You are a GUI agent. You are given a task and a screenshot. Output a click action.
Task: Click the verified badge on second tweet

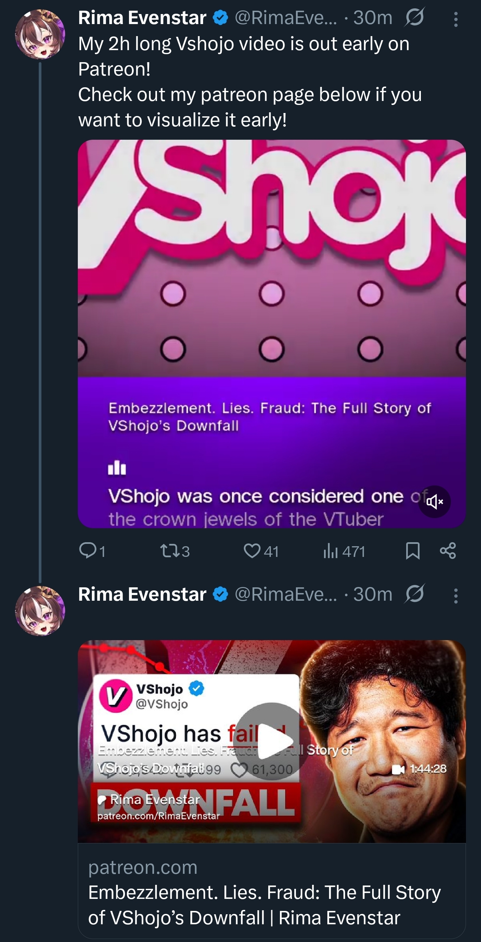pos(220,594)
